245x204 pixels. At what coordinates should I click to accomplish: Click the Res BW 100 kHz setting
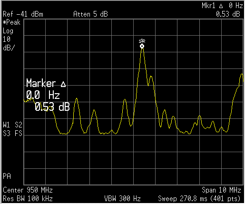click(x=28, y=198)
